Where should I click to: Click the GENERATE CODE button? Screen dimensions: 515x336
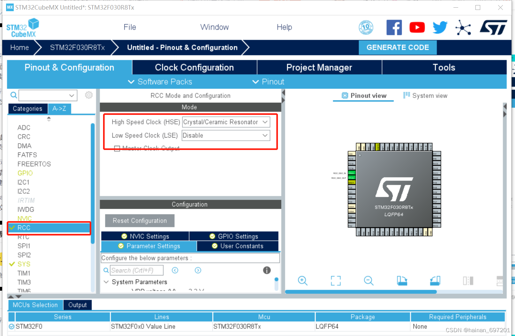398,48
